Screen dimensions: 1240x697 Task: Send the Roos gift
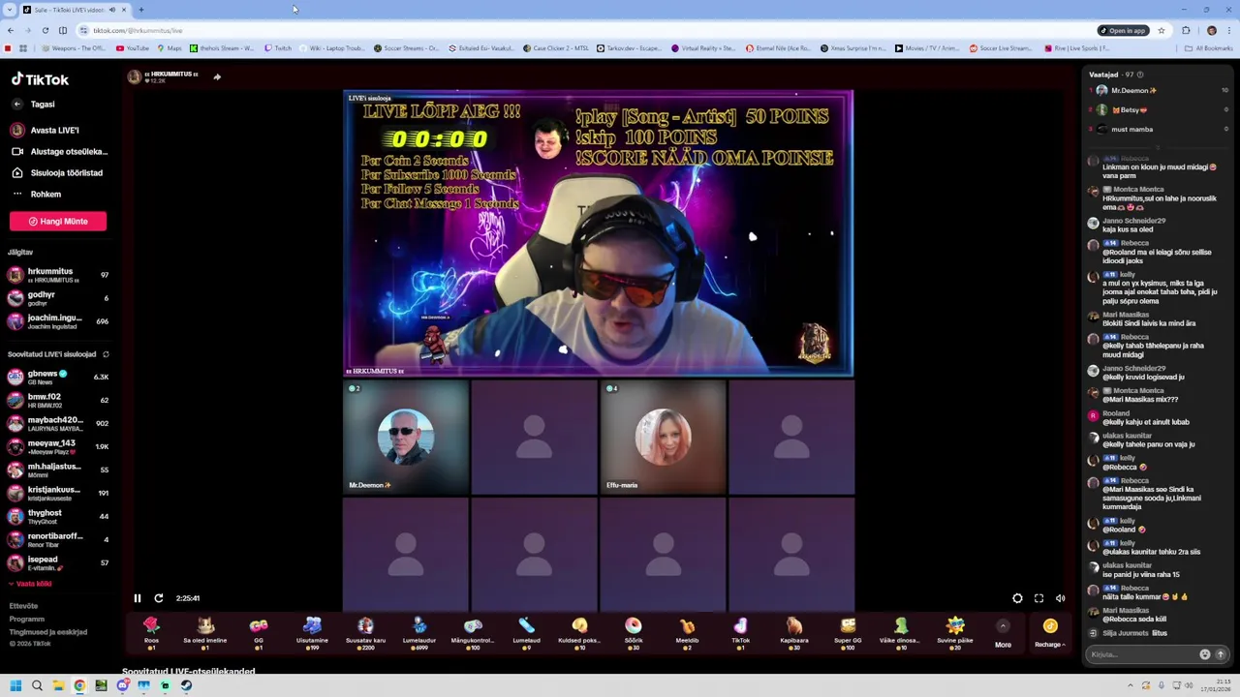pyautogui.click(x=151, y=633)
